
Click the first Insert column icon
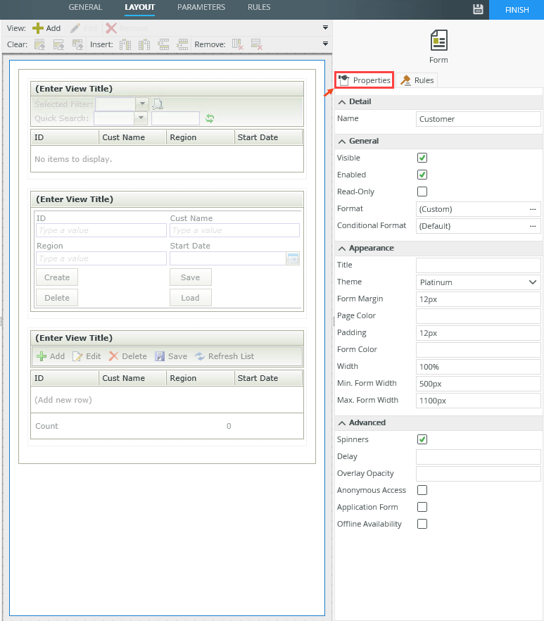pos(125,44)
